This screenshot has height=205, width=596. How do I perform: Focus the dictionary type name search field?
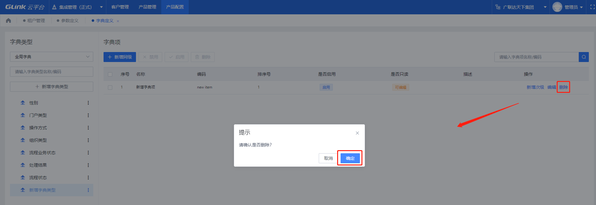point(51,72)
